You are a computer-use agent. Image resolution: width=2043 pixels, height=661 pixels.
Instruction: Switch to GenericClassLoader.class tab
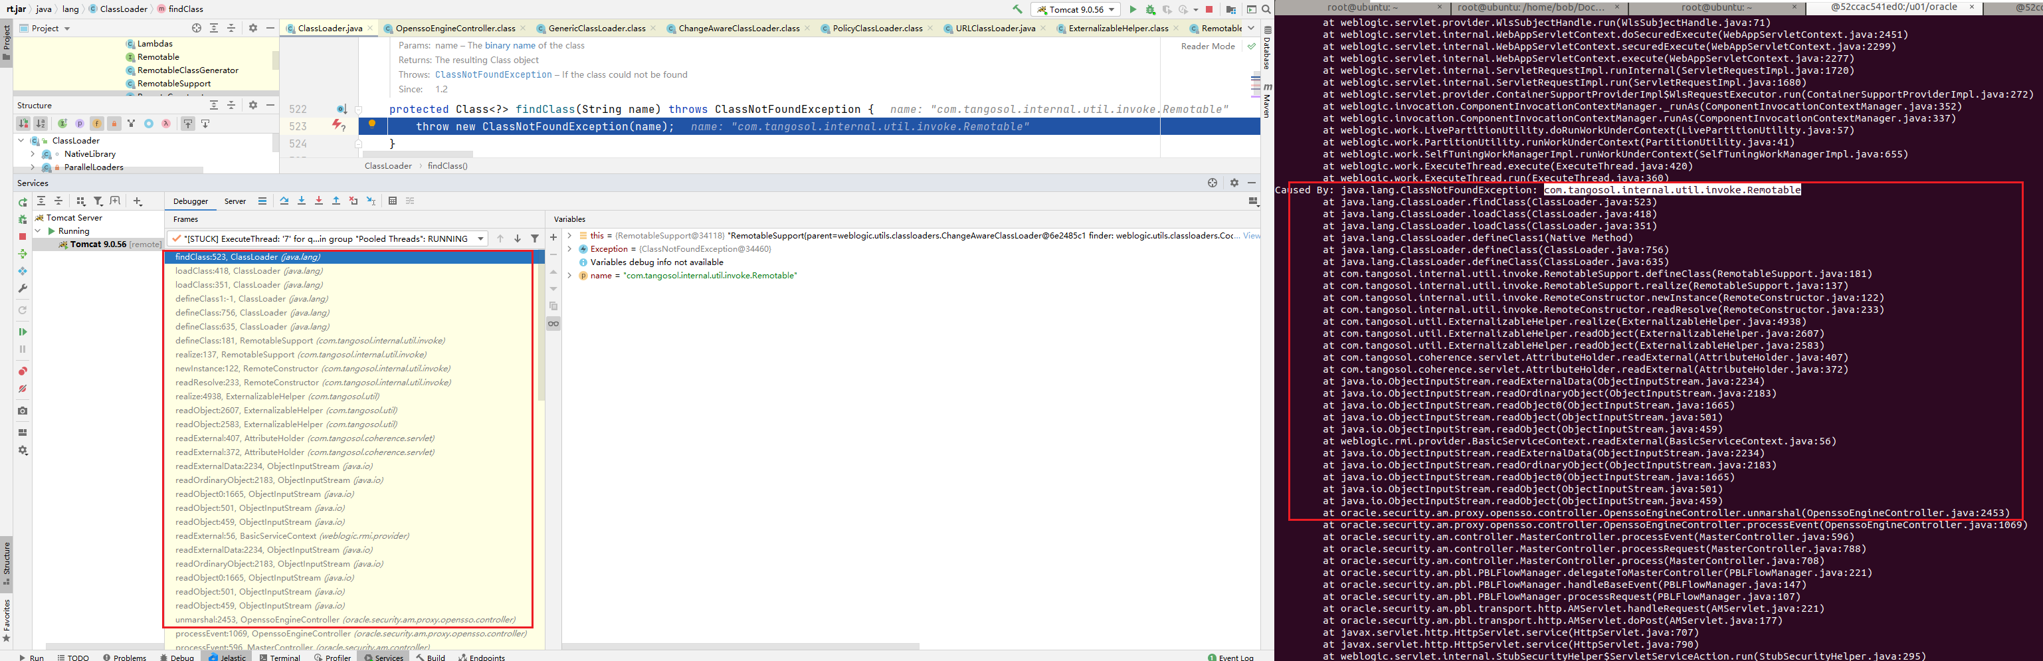[x=597, y=28]
